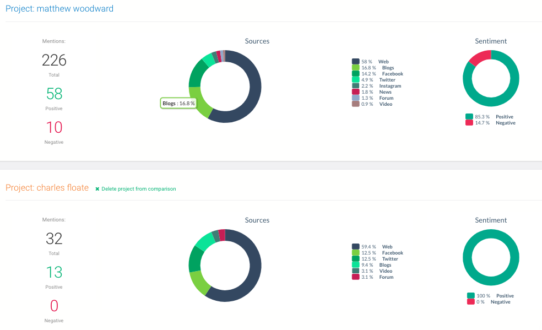Toggle Video swatch in charles floate Sources legend
The height and width of the screenshot is (330, 542).
coord(356,271)
